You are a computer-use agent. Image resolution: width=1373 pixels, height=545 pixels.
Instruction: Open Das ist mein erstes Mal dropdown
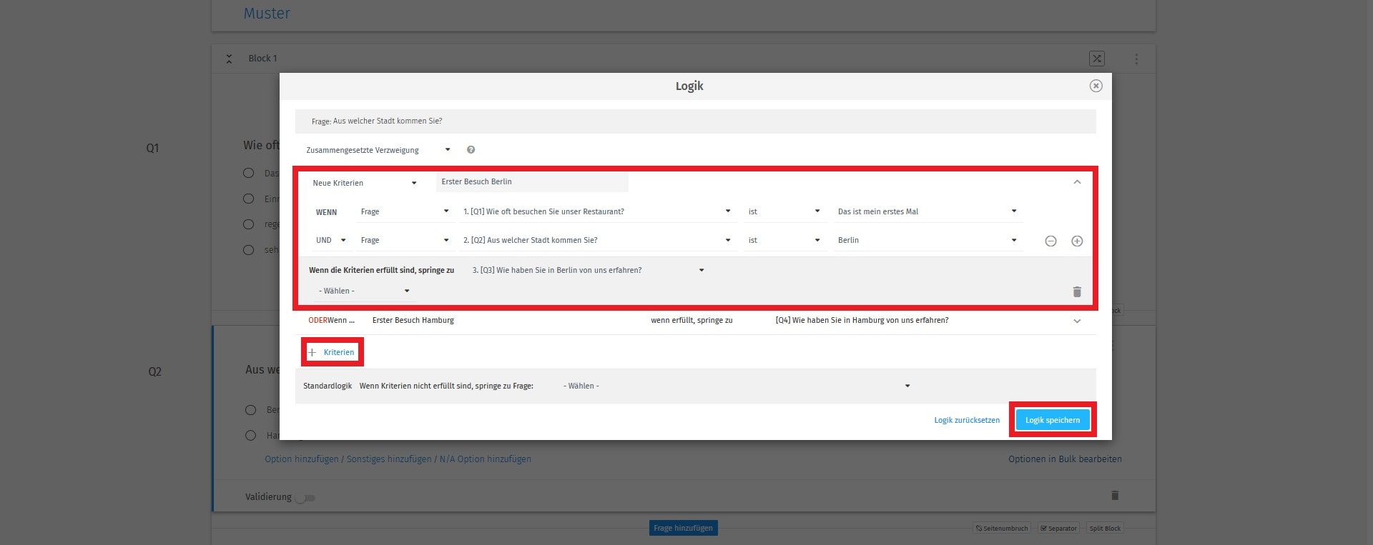927,211
